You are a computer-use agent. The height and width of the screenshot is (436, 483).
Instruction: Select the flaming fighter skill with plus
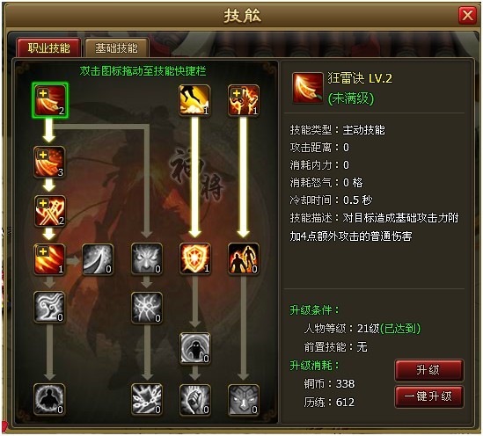244,100
